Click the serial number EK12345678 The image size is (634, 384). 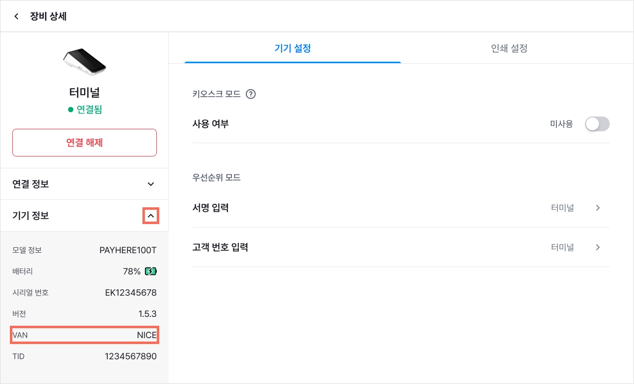[131, 293]
